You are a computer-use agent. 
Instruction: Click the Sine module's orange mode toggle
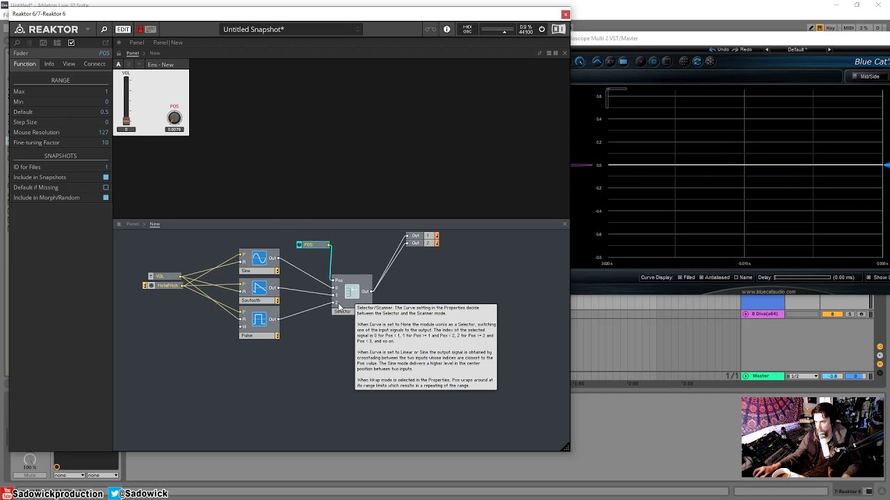277,271
